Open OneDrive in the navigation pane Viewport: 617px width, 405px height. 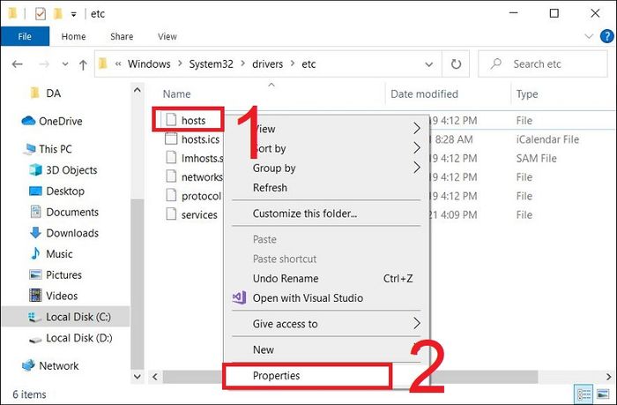[60, 121]
